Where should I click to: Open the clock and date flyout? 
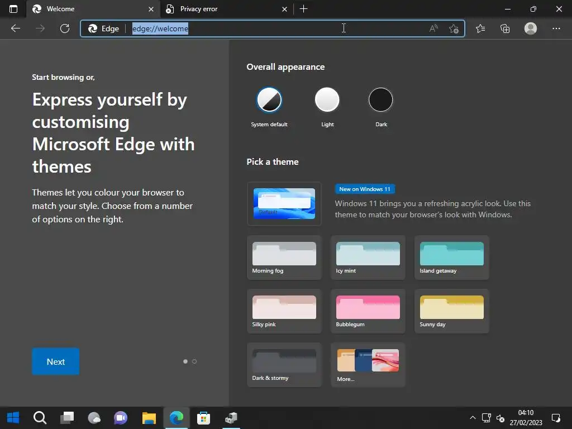click(x=526, y=418)
